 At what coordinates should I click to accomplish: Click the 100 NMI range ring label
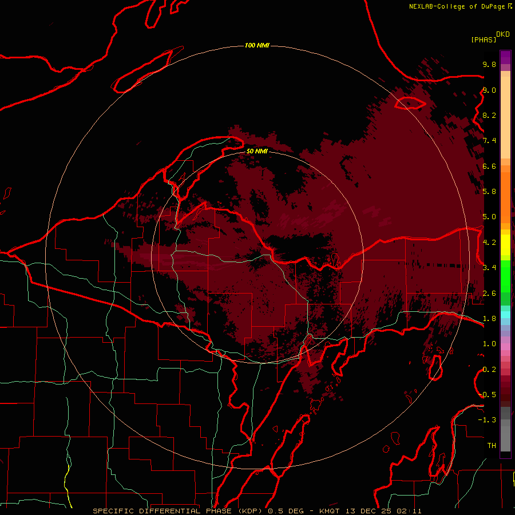pos(257,45)
